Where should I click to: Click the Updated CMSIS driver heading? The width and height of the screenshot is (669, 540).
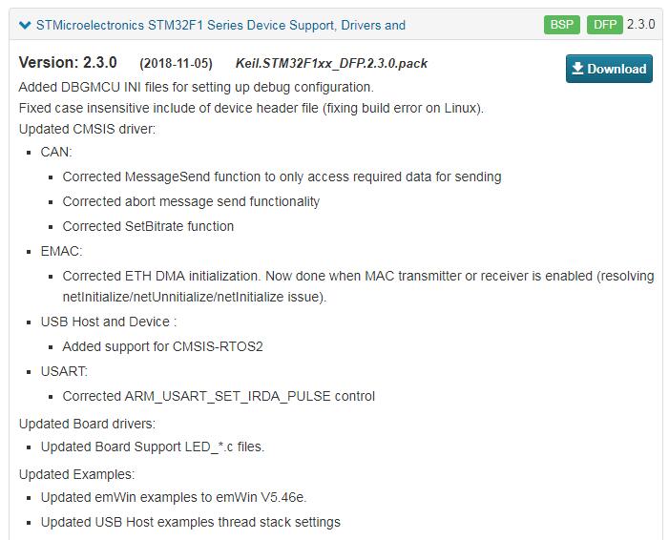[87, 129]
